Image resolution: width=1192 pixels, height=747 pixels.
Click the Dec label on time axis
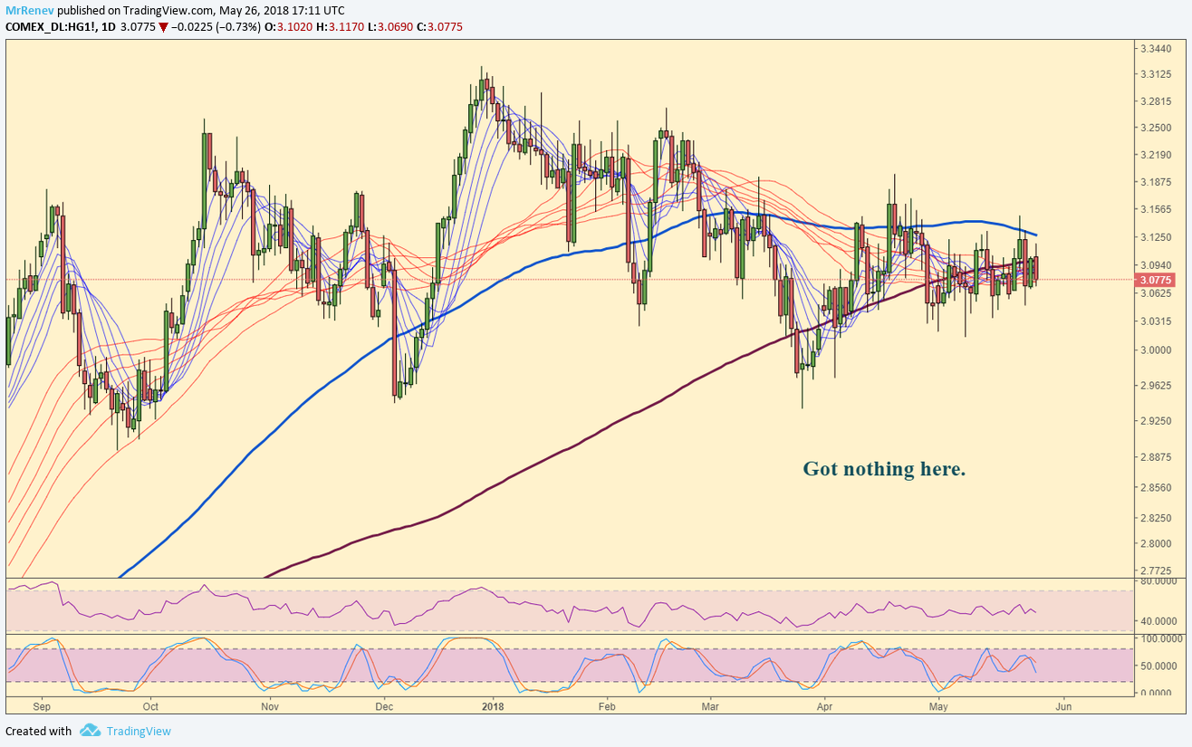383,705
